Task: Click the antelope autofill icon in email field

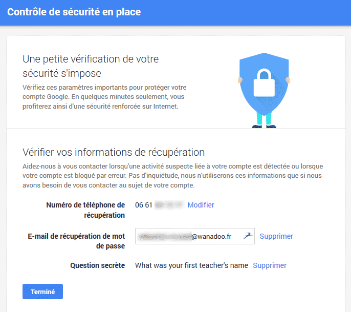Action: click(248, 236)
